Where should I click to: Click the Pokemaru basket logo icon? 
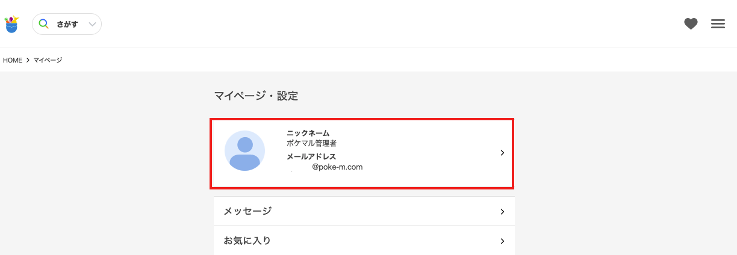pos(11,24)
